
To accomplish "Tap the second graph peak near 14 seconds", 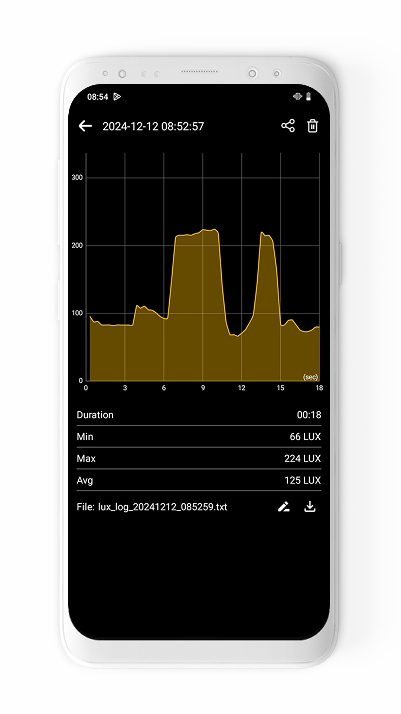I will pyautogui.click(x=263, y=234).
